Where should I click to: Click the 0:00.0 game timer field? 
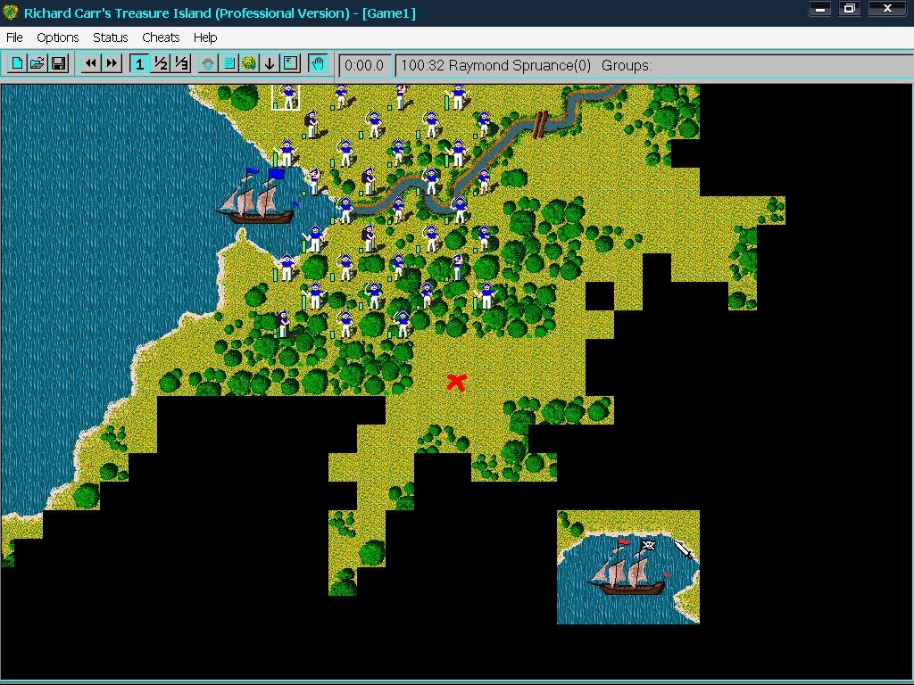click(364, 65)
